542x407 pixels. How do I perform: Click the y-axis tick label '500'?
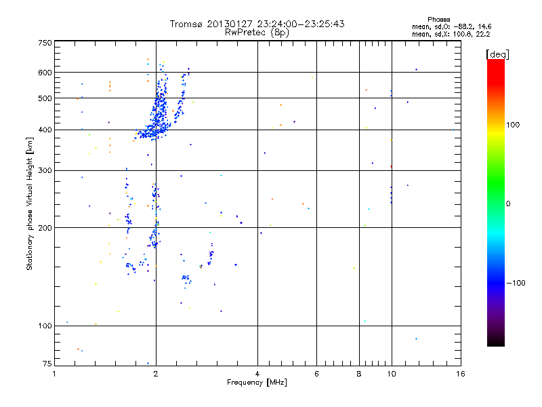45,98
